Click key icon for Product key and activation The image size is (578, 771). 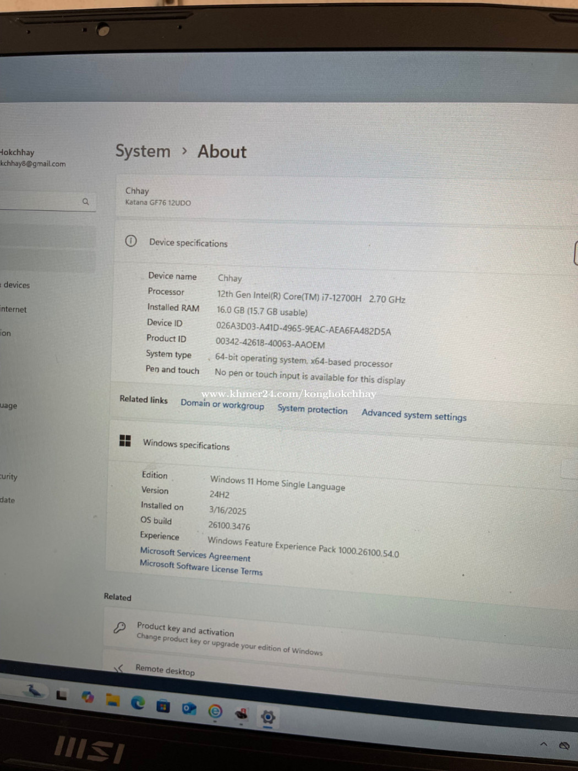pos(119,627)
